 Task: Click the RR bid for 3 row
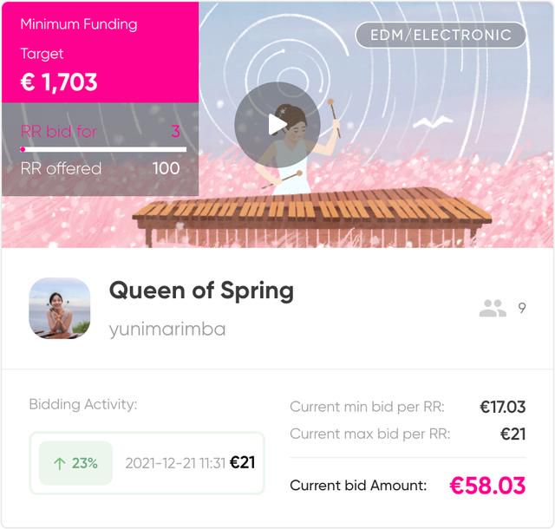[x=101, y=131]
